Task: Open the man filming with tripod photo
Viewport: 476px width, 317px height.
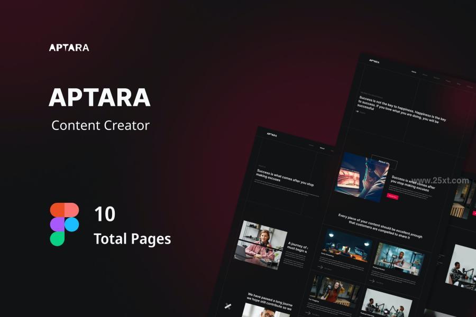Action: 399,259
